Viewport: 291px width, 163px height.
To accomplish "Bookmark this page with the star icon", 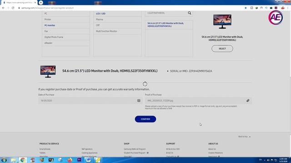I will (246, 8).
